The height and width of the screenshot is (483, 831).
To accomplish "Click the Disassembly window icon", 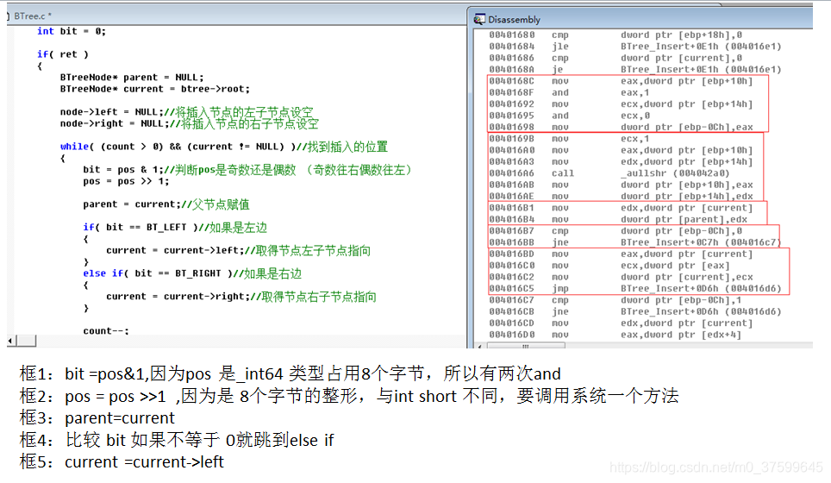I will tap(479, 20).
